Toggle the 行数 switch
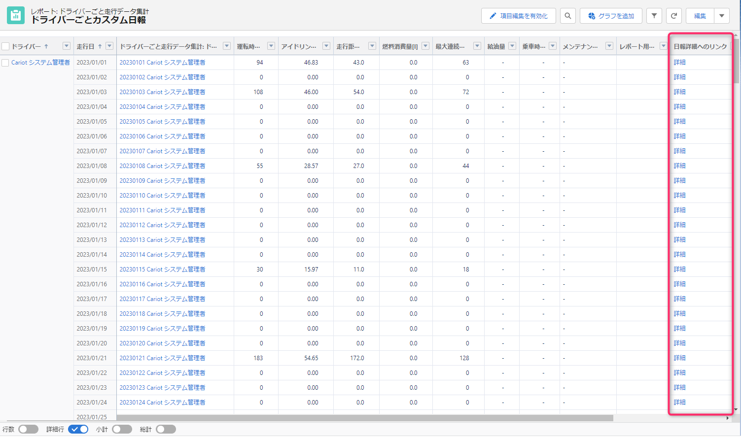741x439 pixels. pyautogui.click(x=28, y=429)
